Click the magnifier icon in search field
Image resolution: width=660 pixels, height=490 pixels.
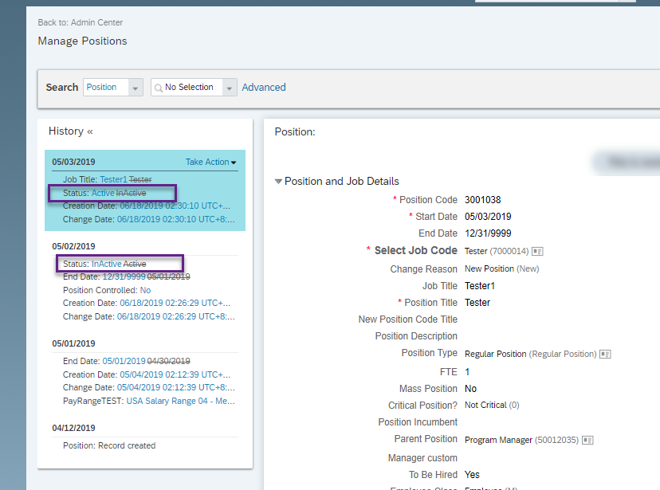tap(159, 88)
